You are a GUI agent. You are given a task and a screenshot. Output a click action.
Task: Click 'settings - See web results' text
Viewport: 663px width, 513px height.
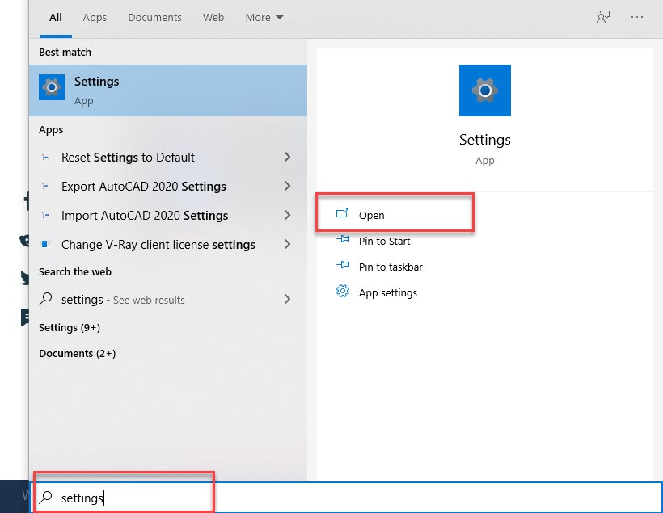click(123, 300)
